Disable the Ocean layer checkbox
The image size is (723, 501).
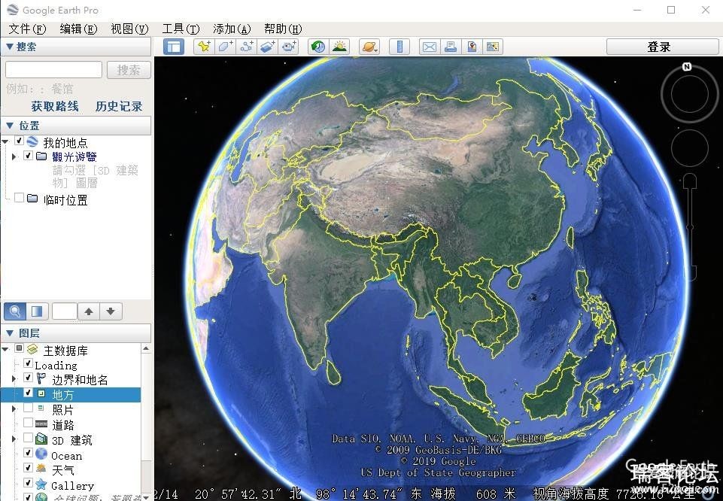(28, 453)
